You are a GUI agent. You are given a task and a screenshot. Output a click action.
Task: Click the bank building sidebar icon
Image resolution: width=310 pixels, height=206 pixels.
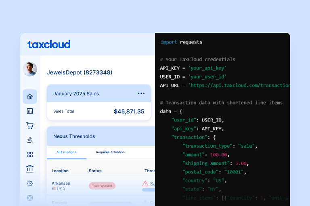point(30,169)
